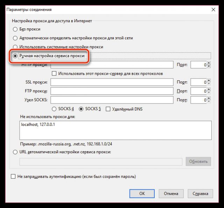The width and height of the screenshot is (224, 208).
Task: Decrease SSL proxy port with down arrow
Action: pos(209,84)
